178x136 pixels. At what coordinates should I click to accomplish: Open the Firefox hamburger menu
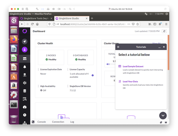166,24
